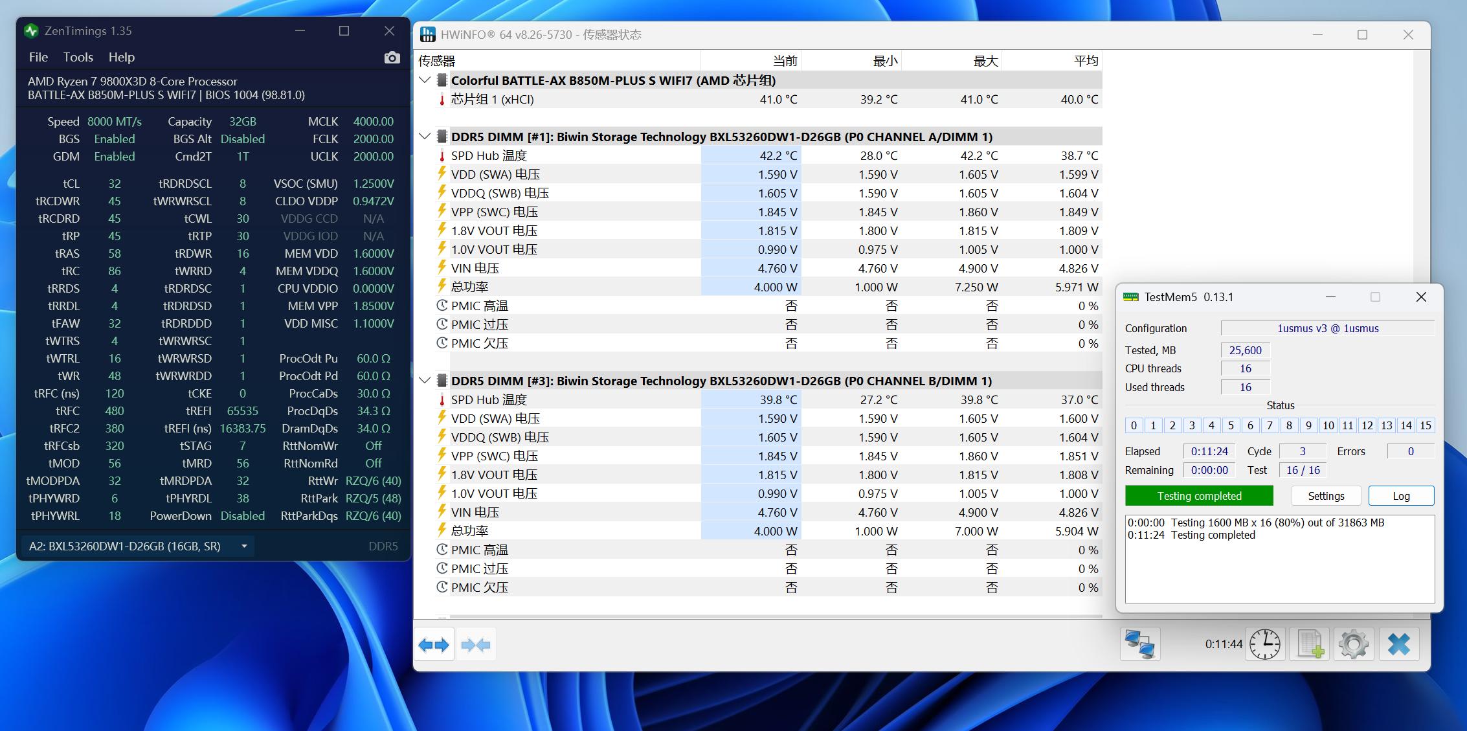Open ZenTimings Tools menu

click(78, 57)
